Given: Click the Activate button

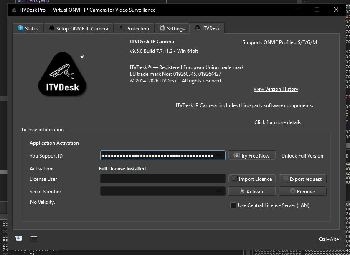Looking at the screenshot, I should [252, 191].
